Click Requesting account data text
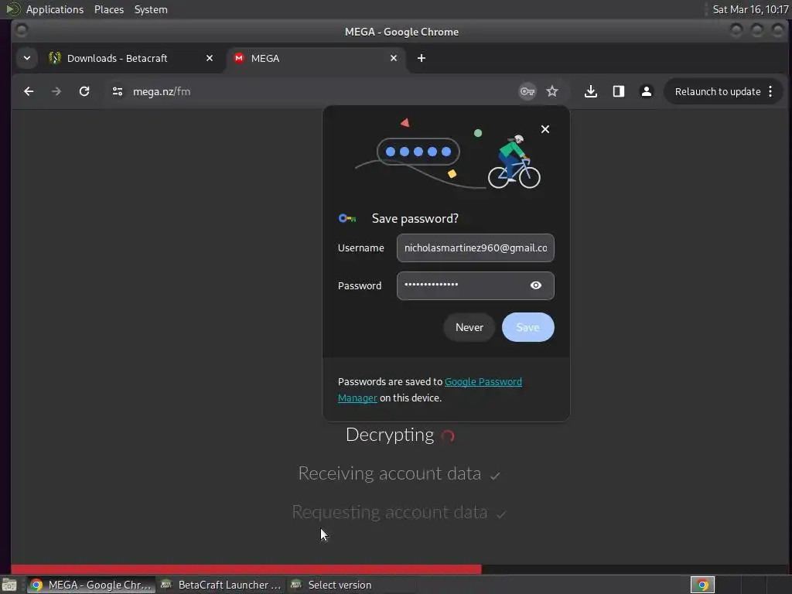 pyautogui.click(x=390, y=512)
